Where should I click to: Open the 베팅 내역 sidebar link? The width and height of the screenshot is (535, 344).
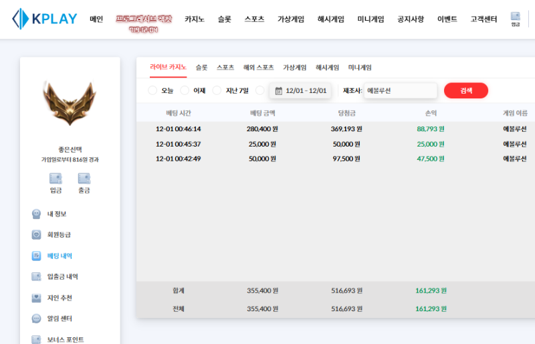pos(60,256)
